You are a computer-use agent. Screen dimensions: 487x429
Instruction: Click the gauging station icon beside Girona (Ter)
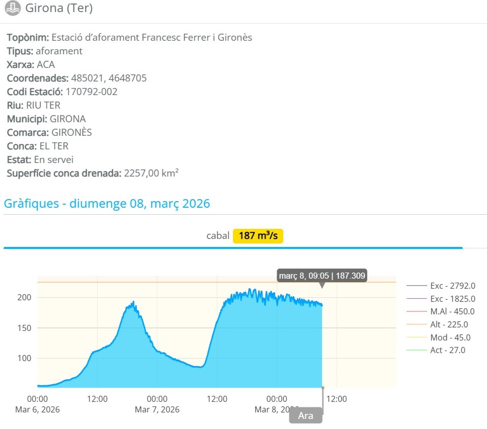(x=13, y=8)
